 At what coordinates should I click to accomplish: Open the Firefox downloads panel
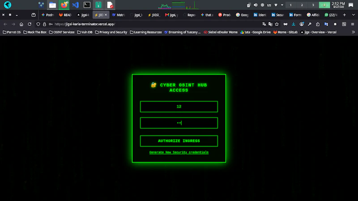[x=294, y=24]
